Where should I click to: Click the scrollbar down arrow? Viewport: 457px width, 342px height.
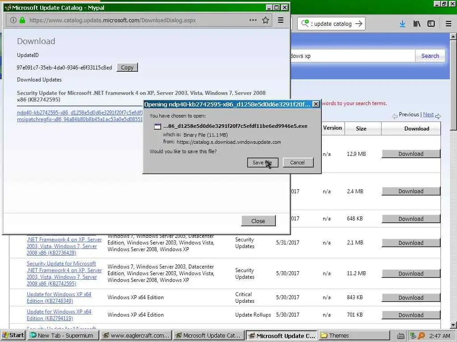click(x=453, y=325)
